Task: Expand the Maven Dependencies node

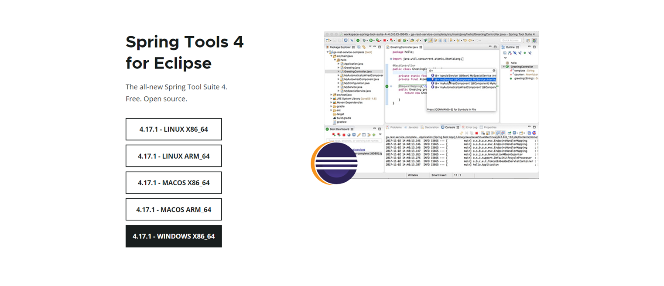Action: click(331, 102)
